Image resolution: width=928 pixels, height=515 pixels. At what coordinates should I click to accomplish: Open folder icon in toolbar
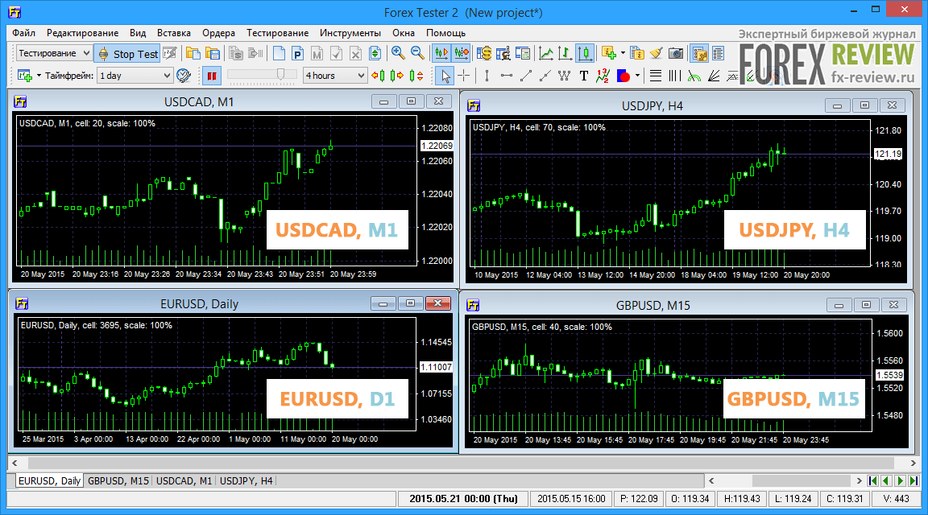193,53
